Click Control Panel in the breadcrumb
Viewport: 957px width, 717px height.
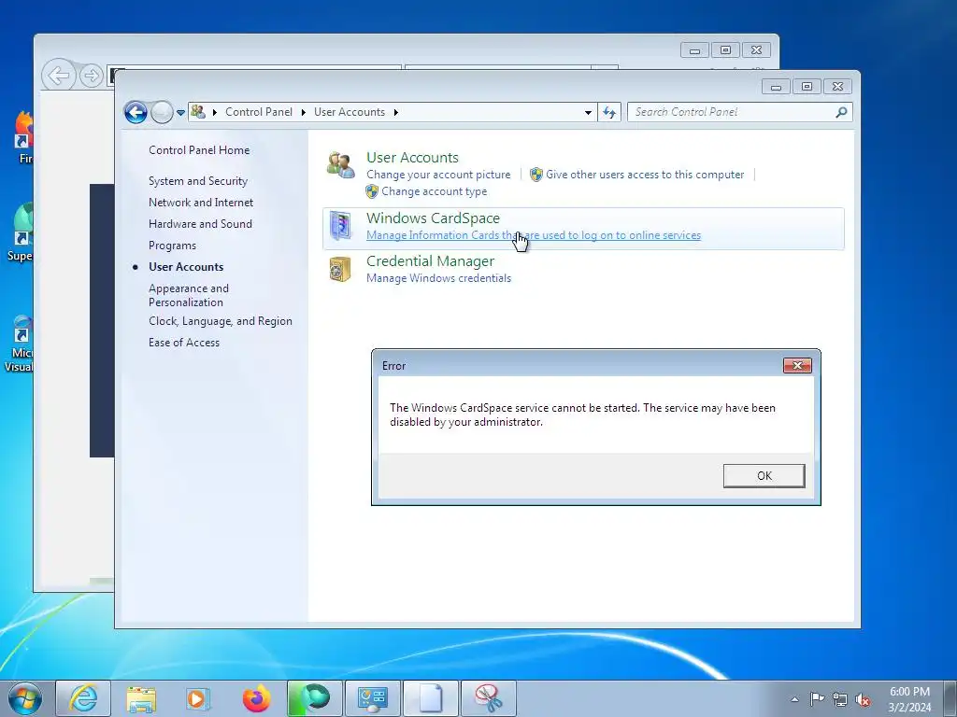click(259, 112)
